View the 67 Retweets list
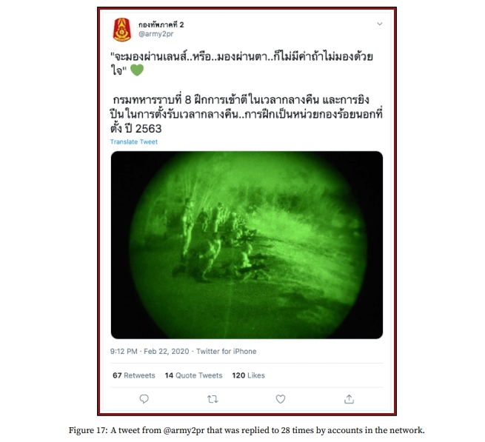Viewport: 485px width, 442px height. [x=134, y=375]
